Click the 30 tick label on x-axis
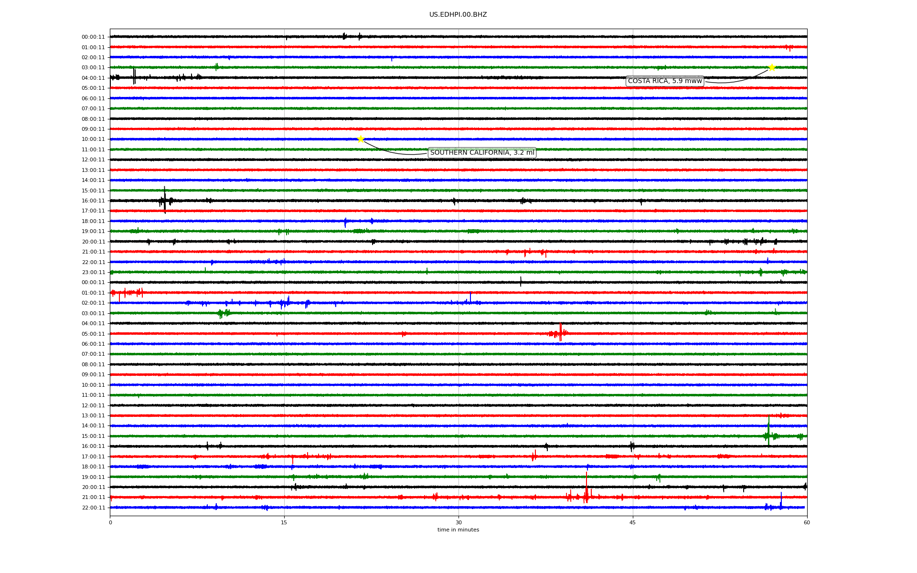 (458, 522)
